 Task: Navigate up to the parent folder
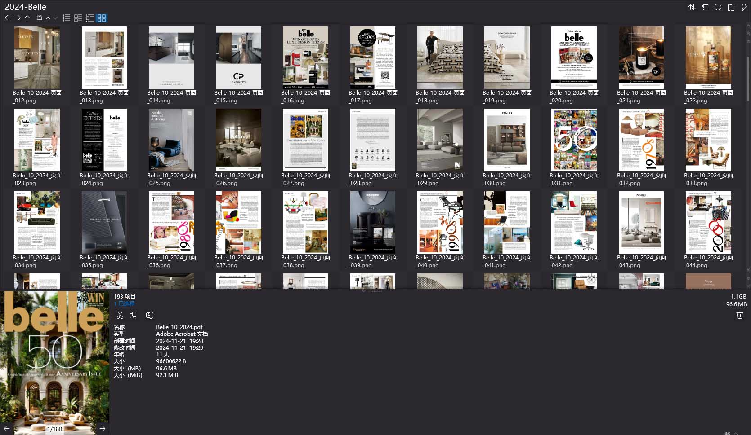[27, 18]
